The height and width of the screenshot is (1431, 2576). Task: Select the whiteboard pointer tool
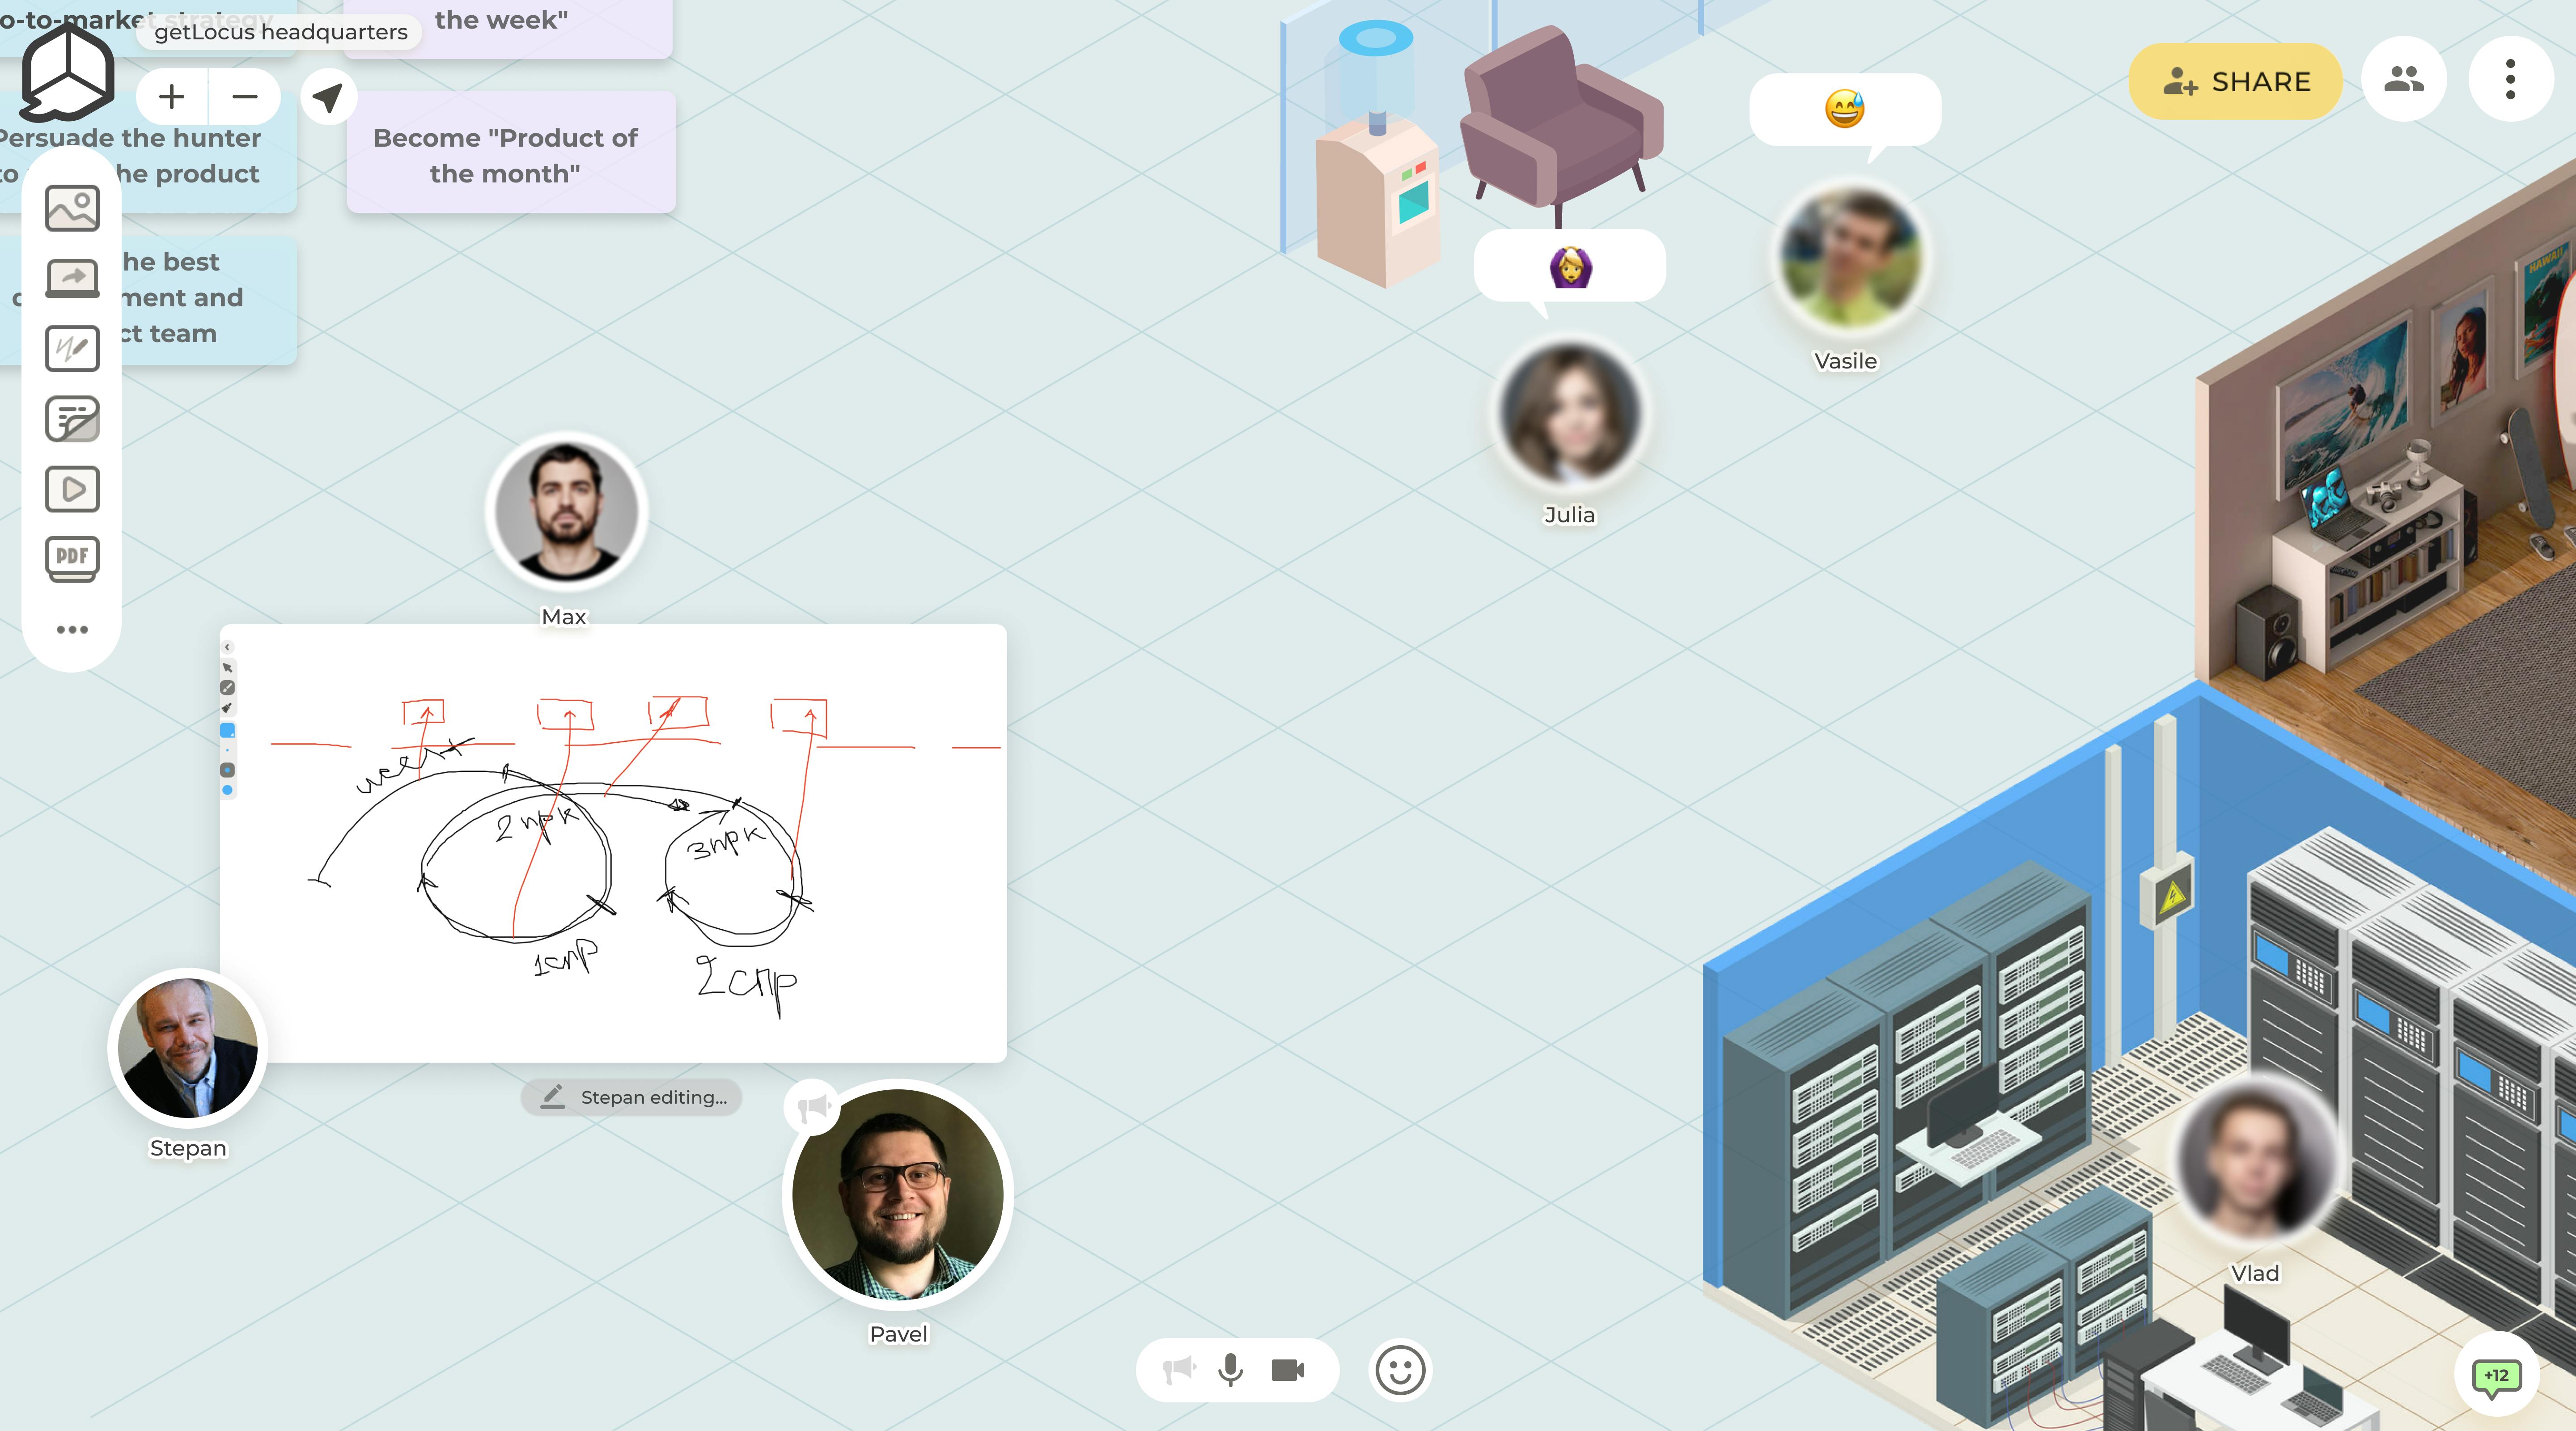point(227,667)
